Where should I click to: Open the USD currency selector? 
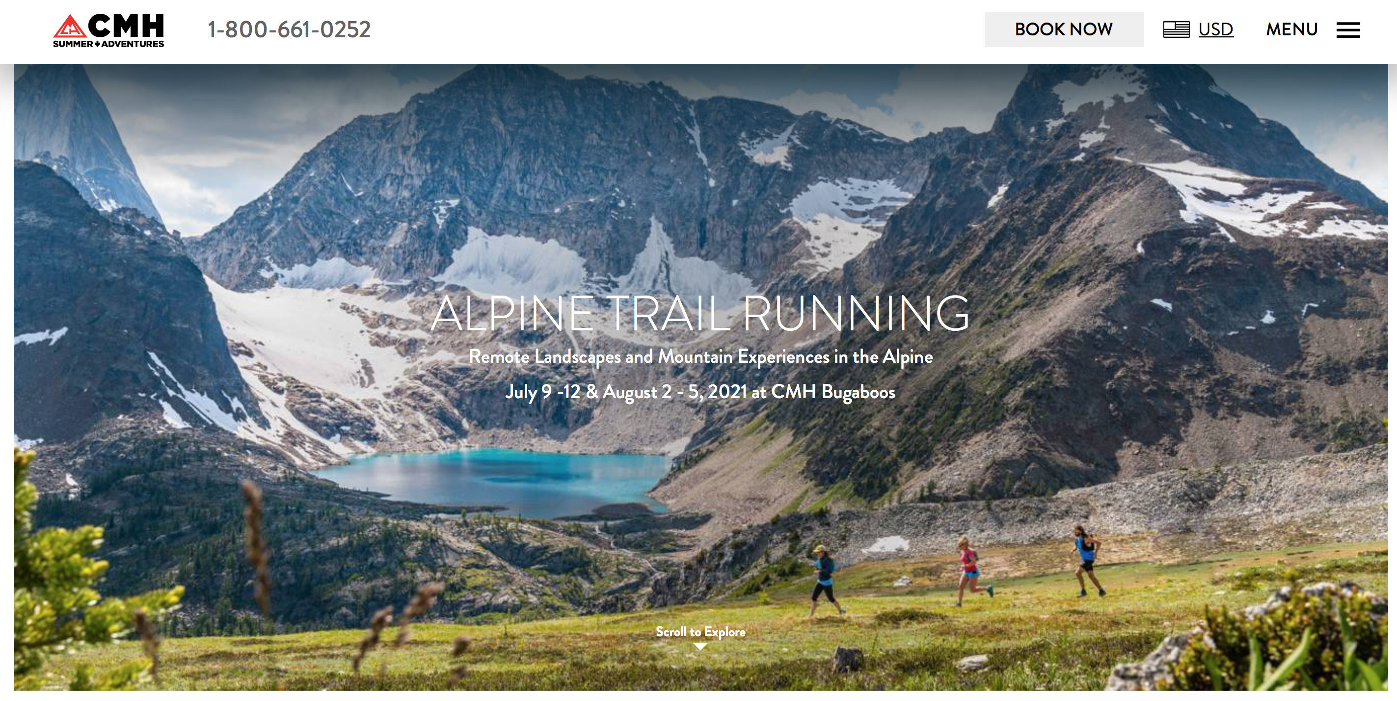coord(1215,29)
